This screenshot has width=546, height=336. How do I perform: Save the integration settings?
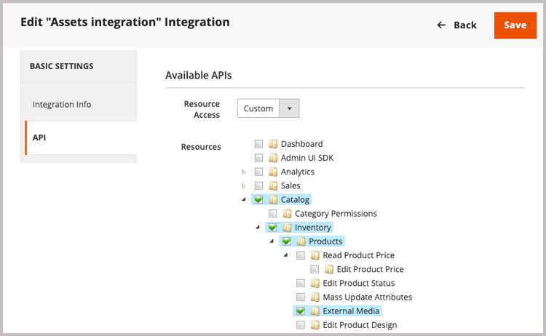tap(515, 25)
